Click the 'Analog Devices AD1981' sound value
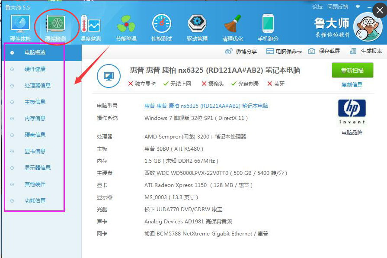This screenshot has width=387, height=258. [x=188, y=222]
